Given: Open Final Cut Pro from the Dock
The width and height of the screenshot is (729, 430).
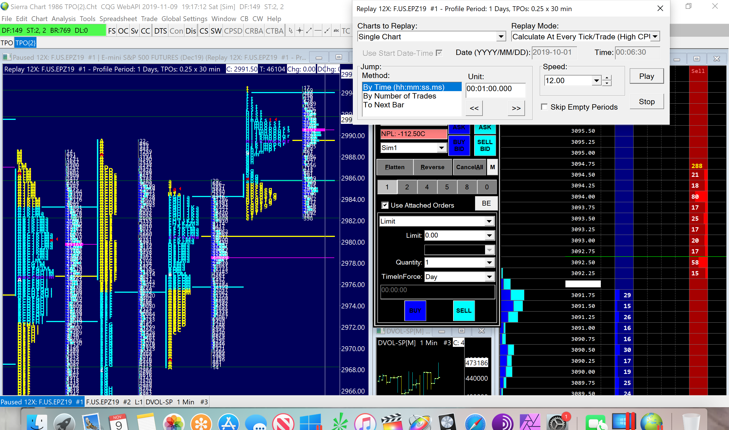Looking at the screenshot, I should (x=392, y=423).
